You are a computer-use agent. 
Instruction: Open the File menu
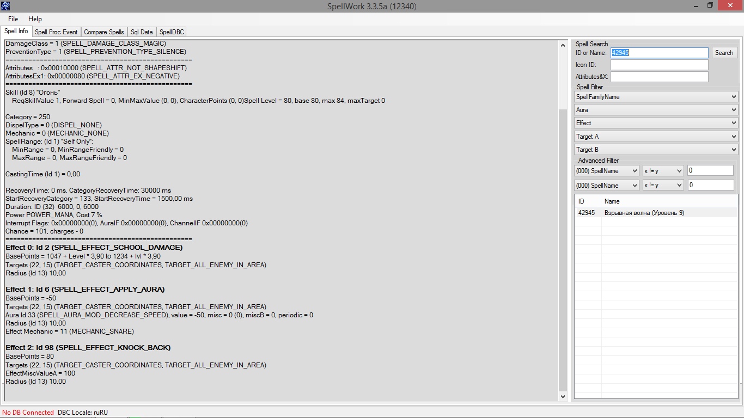[x=13, y=19]
